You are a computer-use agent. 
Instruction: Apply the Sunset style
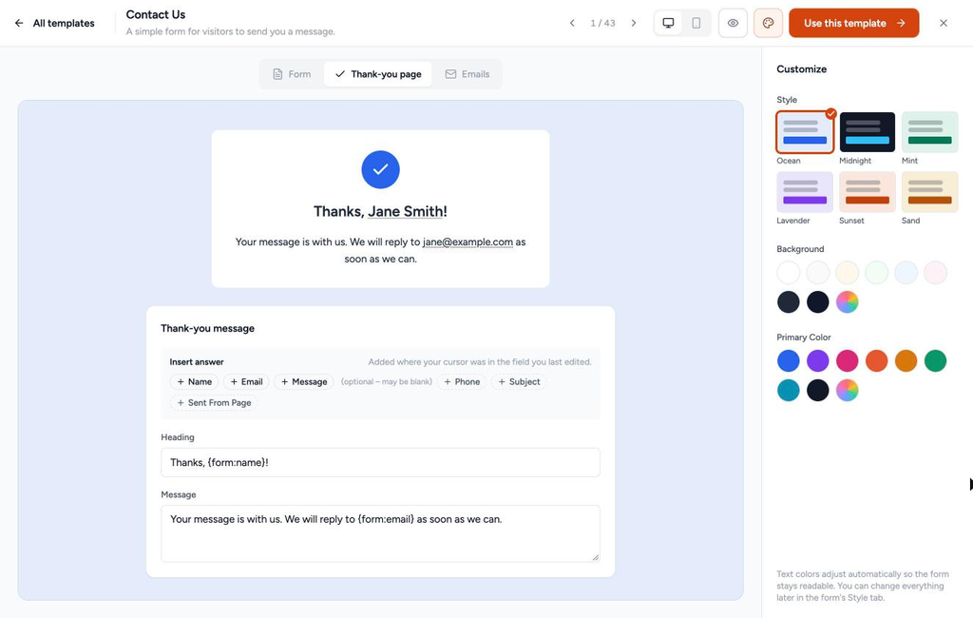pos(867,193)
